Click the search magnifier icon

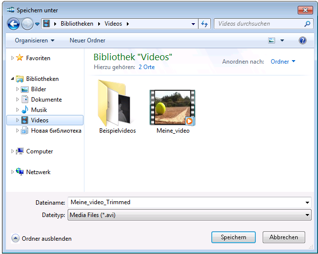pyautogui.click(x=307, y=24)
